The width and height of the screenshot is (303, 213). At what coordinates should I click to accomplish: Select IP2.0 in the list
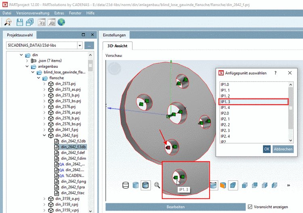coord(254,113)
